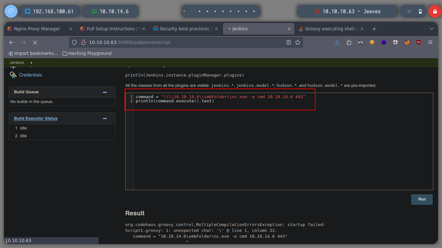Click the glasses face extension icon
Image resolution: width=442 pixels, height=248 pixels.
click(x=360, y=42)
